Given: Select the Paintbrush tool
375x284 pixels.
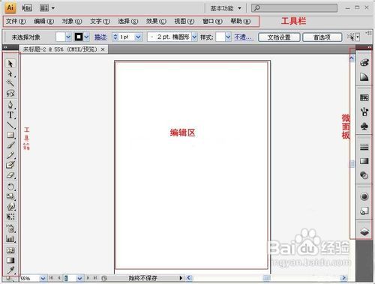Looking at the screenshot, I should (x=10, y=145).
